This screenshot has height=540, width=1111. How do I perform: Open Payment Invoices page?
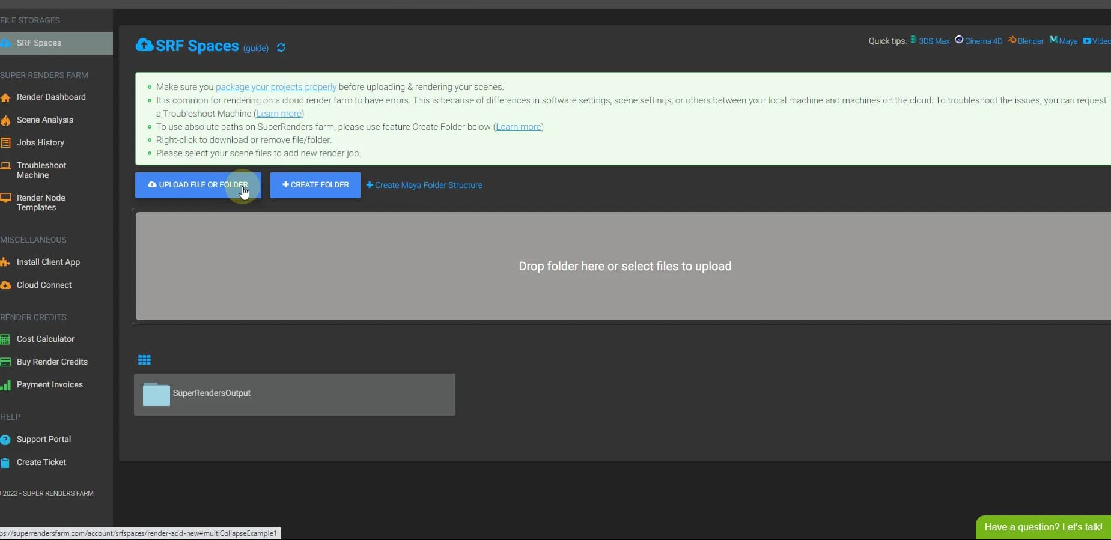tap(50, 385)
